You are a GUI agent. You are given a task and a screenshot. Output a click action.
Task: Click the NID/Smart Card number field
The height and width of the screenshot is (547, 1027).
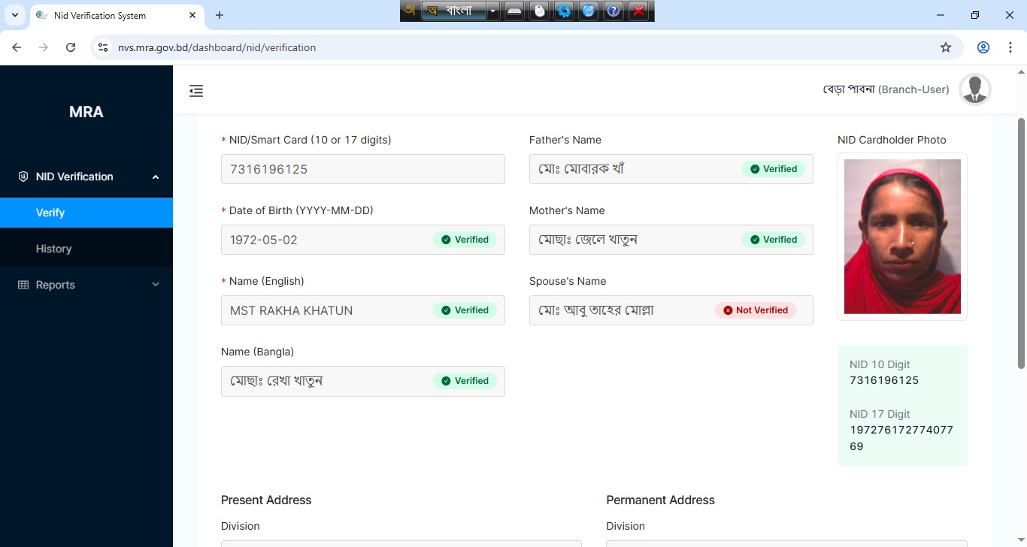[x=362, y=169]
